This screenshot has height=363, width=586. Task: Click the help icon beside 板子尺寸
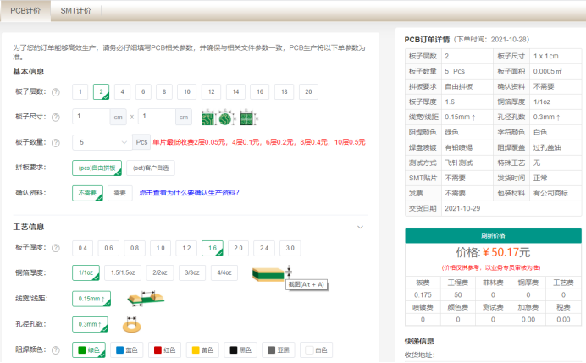pos(56,117)
